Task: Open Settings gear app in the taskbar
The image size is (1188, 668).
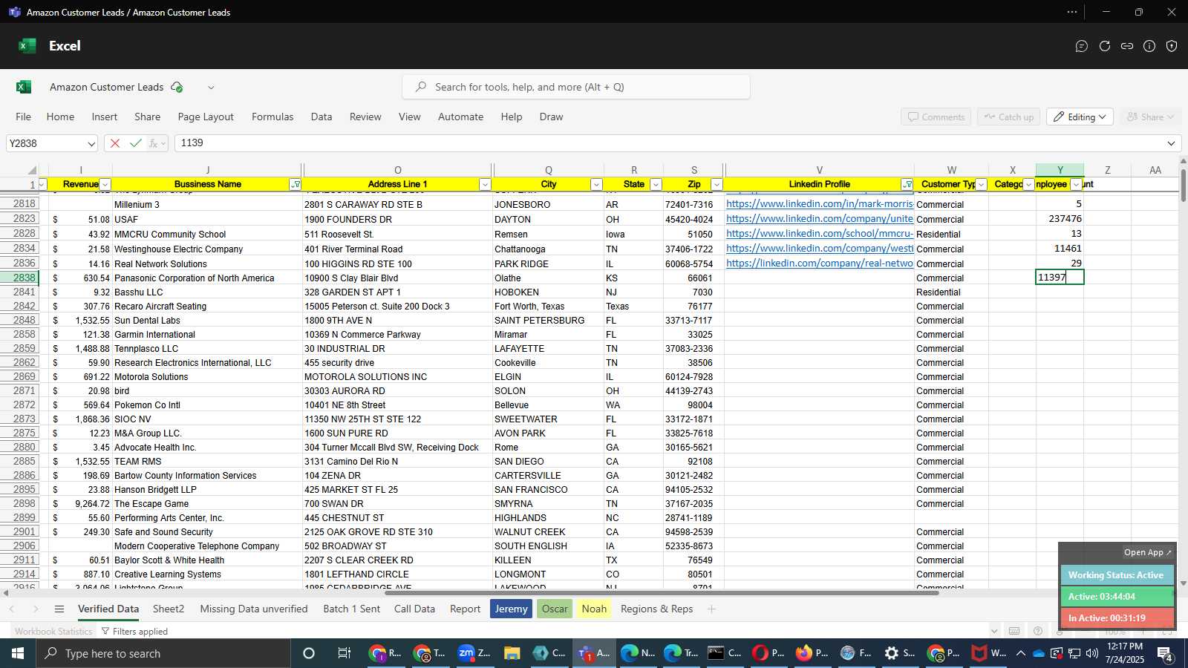Action: 899,653
